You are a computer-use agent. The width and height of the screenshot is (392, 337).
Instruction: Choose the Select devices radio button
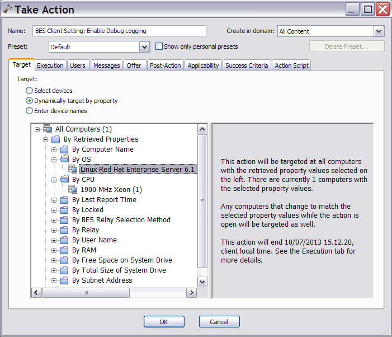tap(29, 91)
